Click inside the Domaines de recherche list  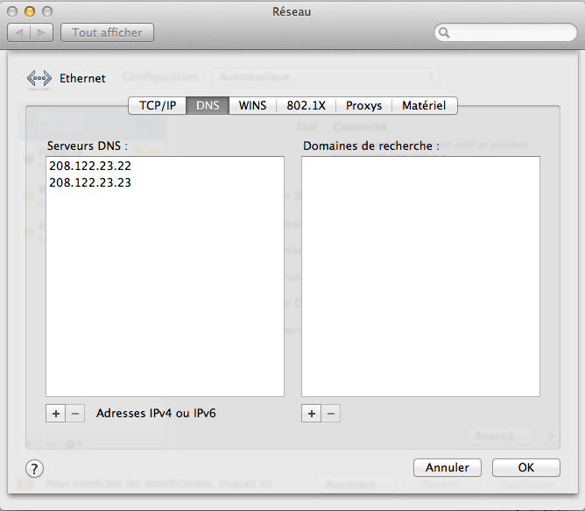point(420,276)
